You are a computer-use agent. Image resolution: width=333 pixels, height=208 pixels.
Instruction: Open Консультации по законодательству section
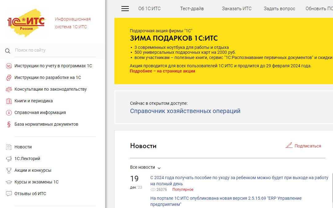point(50,89)
